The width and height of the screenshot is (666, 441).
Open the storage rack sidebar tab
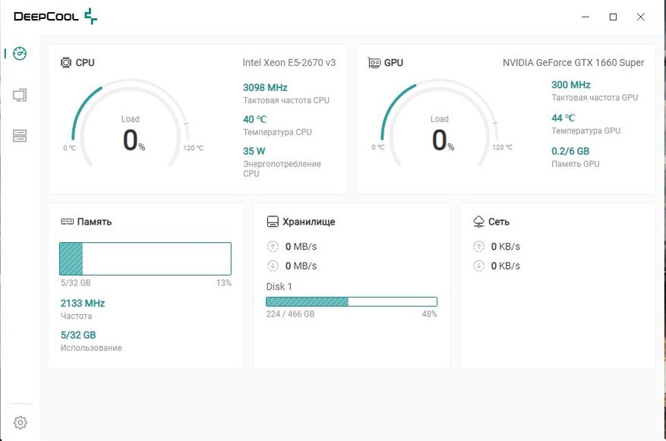coord(20,136)
